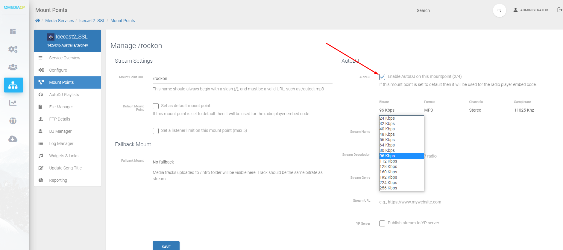Click the statistics chart icon in left rail
563x250 pixels.
point(13,103)
